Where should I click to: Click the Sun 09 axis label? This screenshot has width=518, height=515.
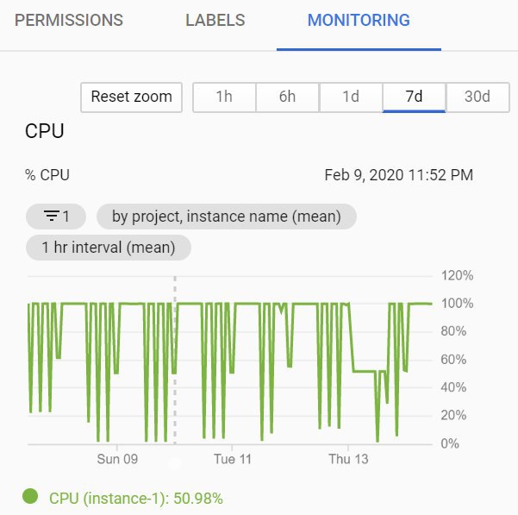click(118, 459)
